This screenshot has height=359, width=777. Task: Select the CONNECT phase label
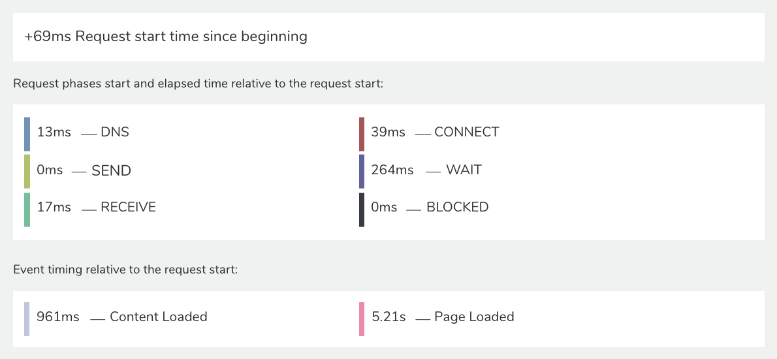tap(467, 133)
